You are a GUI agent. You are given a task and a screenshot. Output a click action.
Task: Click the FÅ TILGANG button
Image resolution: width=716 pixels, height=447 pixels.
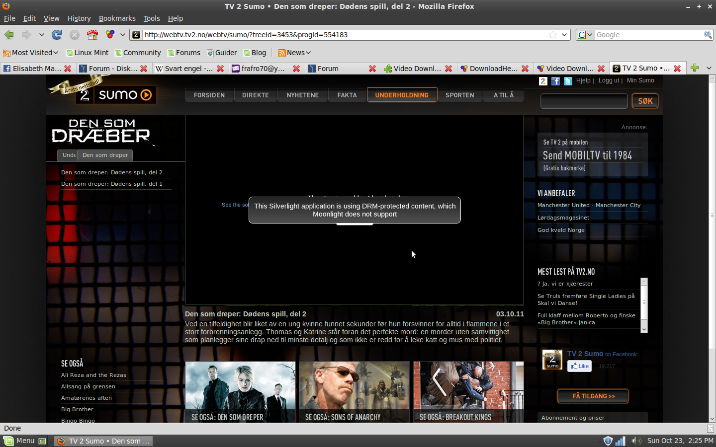pos(593,396)
